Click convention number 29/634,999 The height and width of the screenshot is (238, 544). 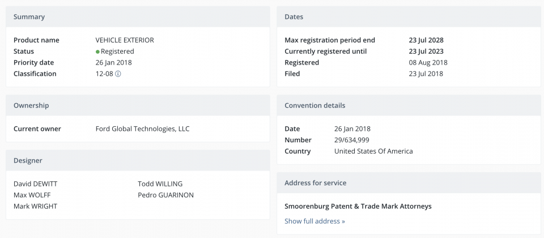click(352, 140)
